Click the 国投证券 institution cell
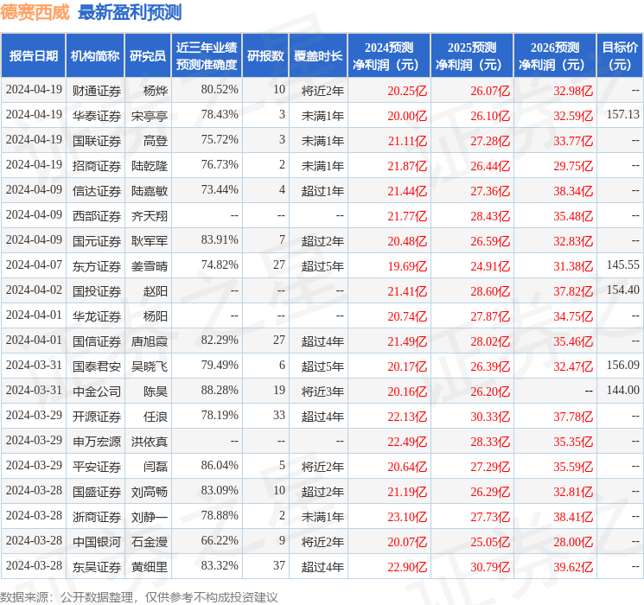 pyautogui.click(x=97, y=291)
